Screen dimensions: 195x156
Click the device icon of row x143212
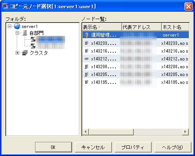click(87, 59)
